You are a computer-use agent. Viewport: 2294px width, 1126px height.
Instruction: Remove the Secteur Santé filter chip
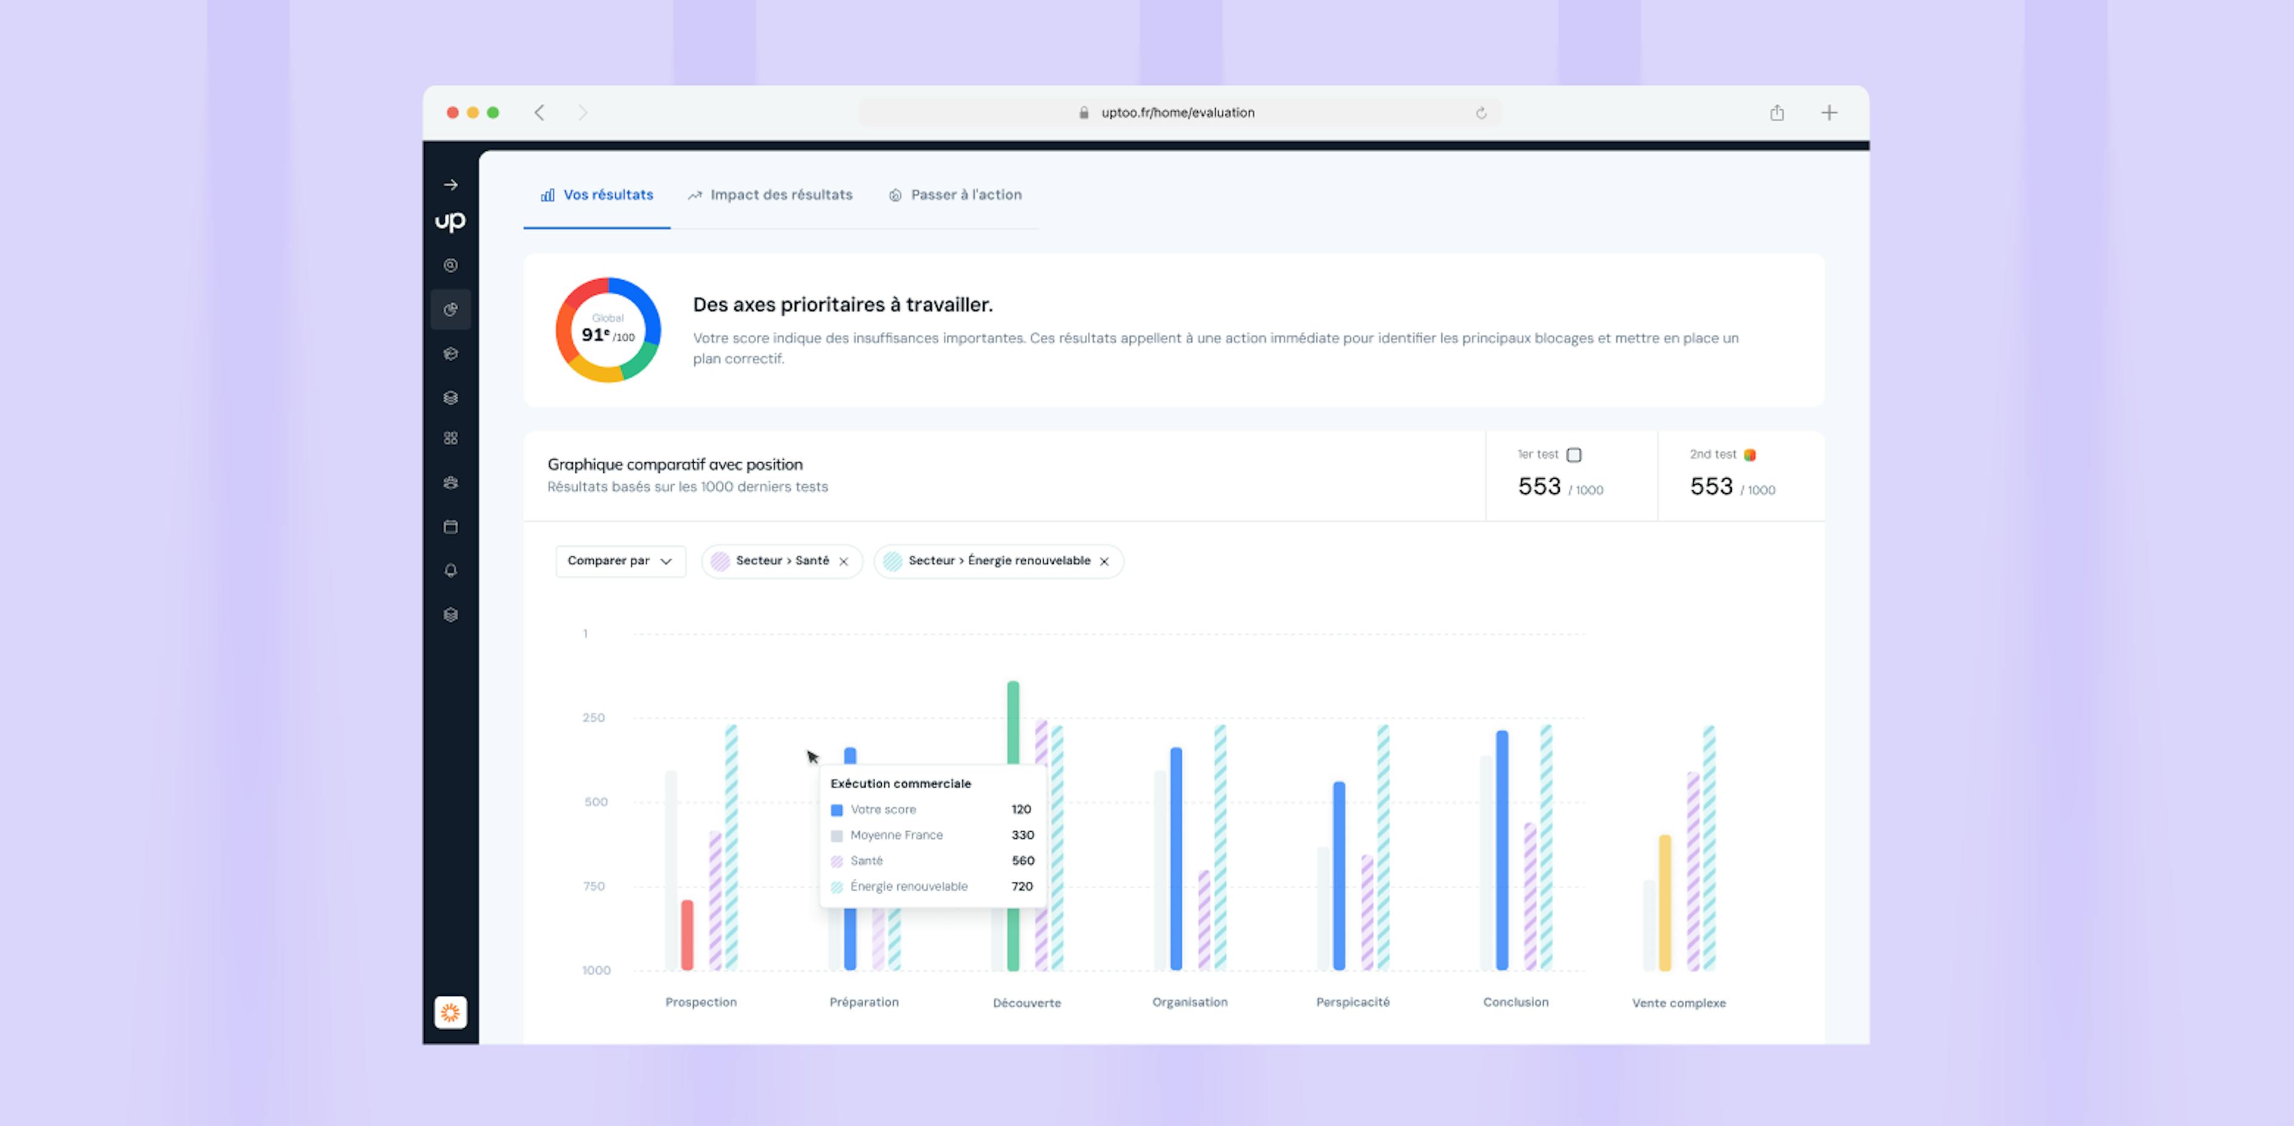click(844, 562)
